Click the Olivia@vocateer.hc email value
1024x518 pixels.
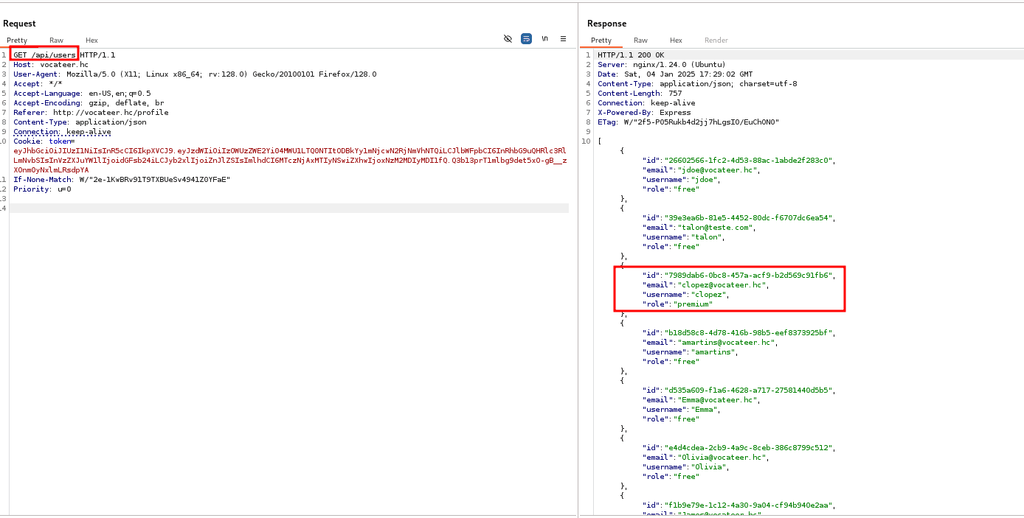(722, 458)
